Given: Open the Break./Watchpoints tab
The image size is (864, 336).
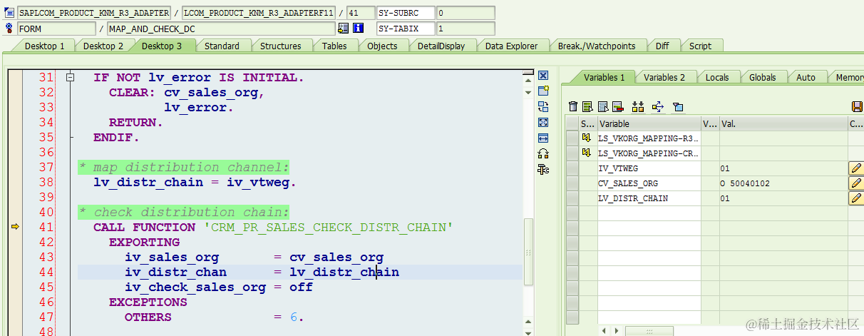Looking at the screenshot, I should (x=597, y=46).
